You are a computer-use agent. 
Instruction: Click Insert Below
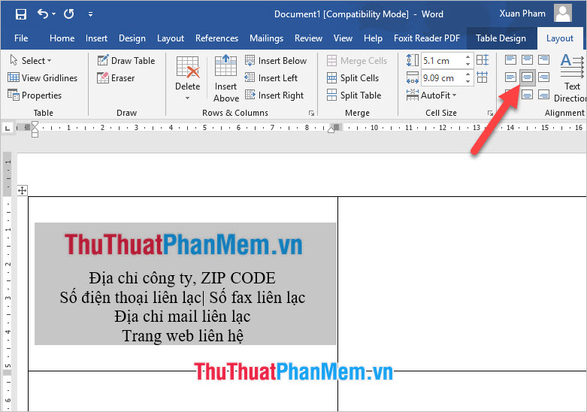[276, 60]
